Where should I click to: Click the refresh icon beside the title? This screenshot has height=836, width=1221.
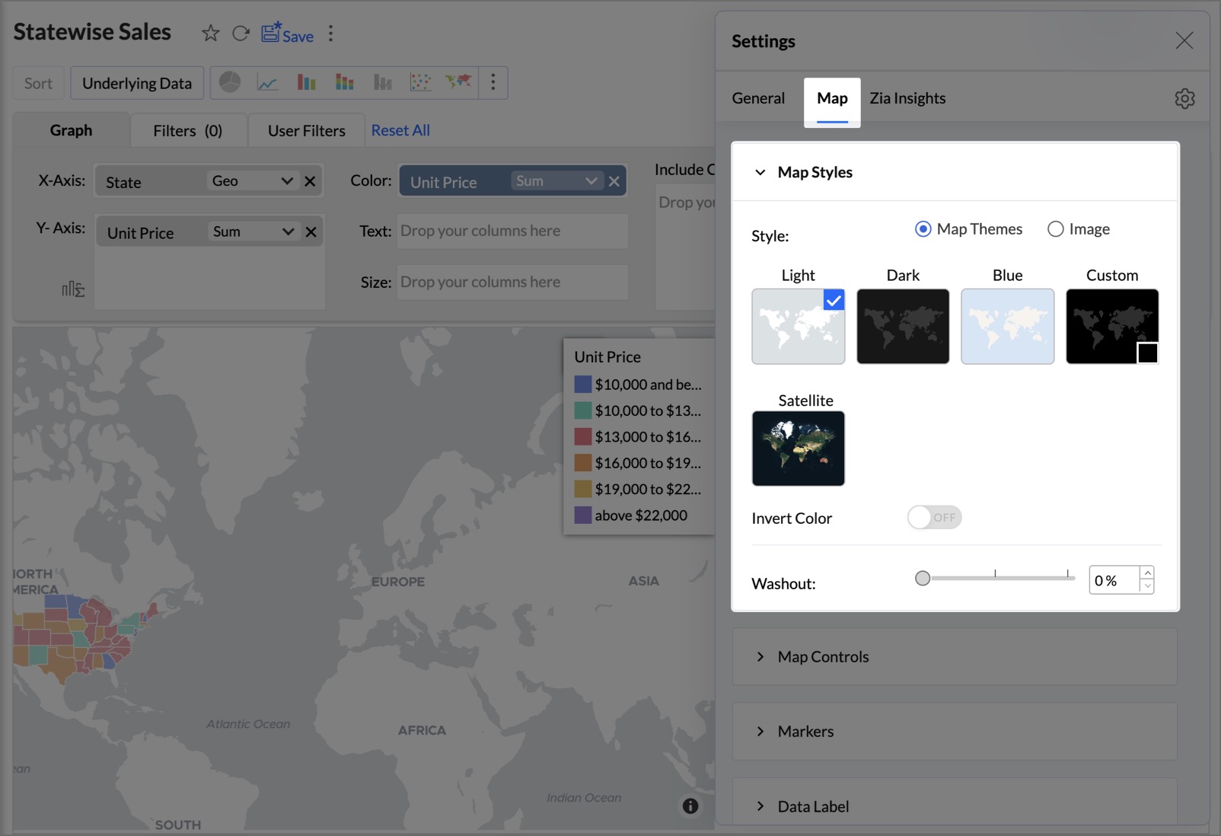(241, 34)
